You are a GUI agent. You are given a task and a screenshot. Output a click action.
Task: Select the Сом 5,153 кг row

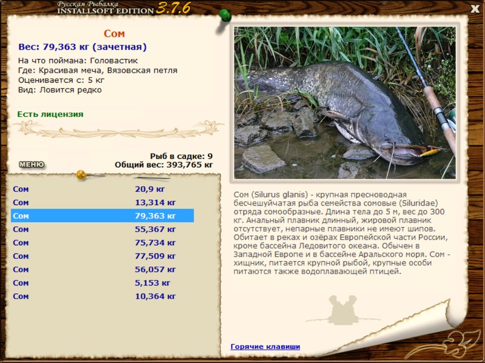(x=102, y=283)
